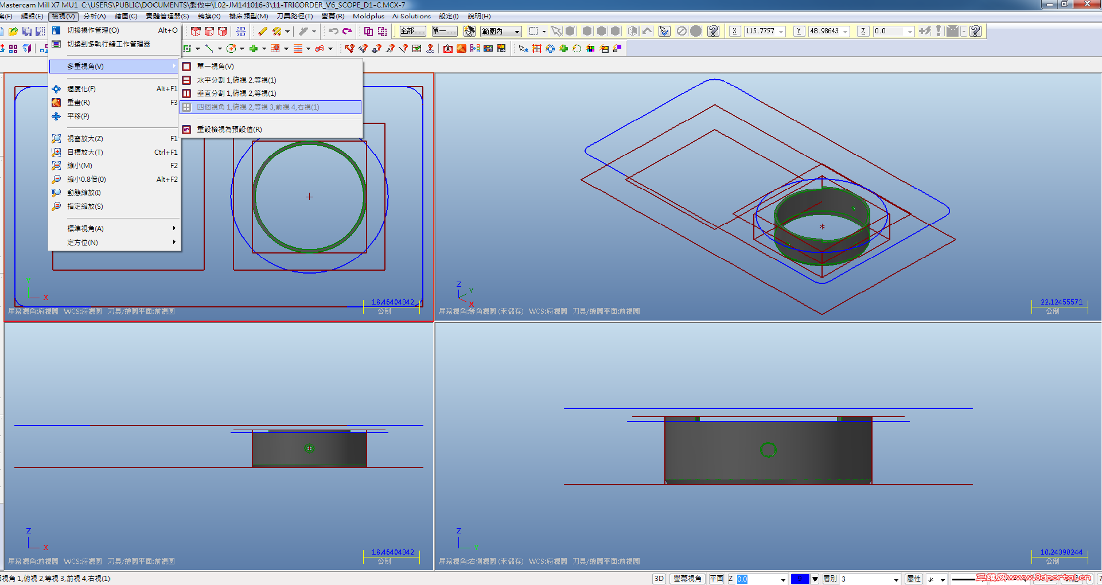This screenshot has height=585, width=1102.
Task: Click the red horizontal lines icon
Action: click(x=298, y=49)
